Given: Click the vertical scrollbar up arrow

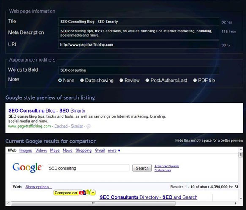Looking at the screenshot, I should (241, 149).
